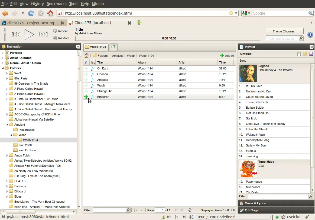The width and height of the screenshot is (315, 220).
Task: Save the playlist with the floppy disk icon
Action: 311,54
